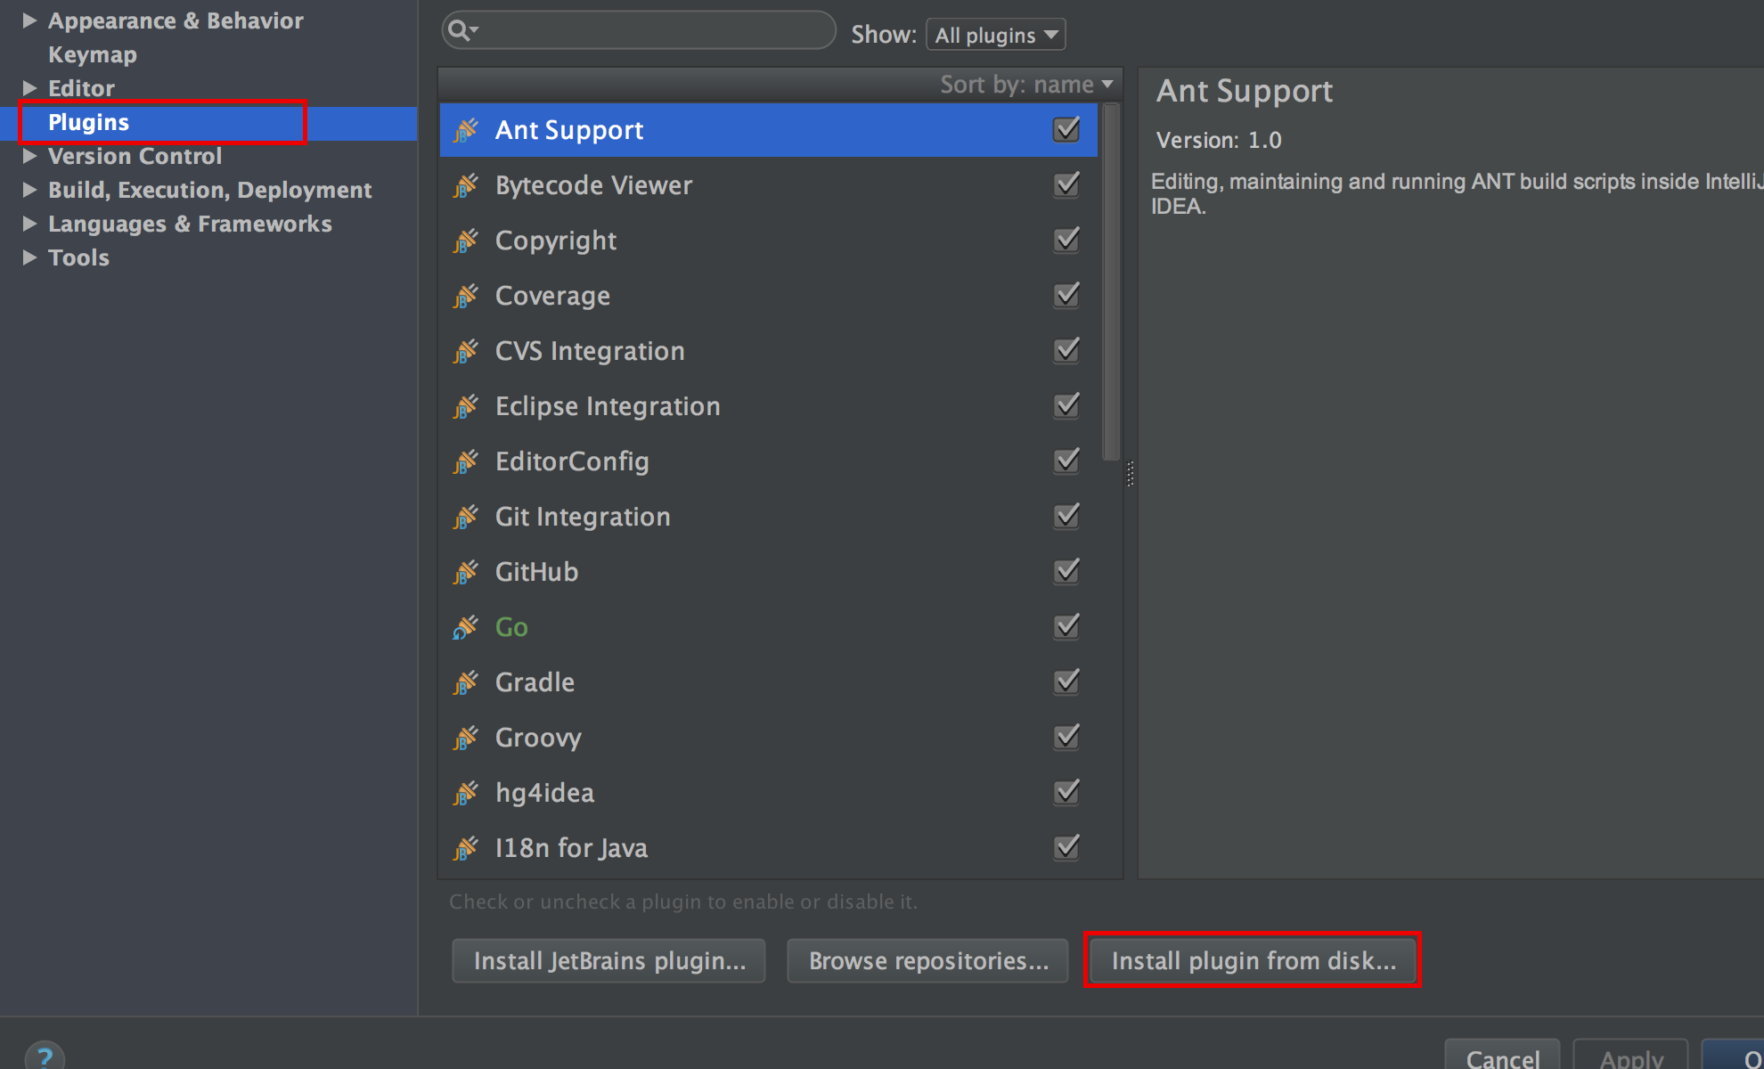1764x1069 pixels.
Task: Toggle the Coverage plugin checkbox
Action: tap(1066, 297)
